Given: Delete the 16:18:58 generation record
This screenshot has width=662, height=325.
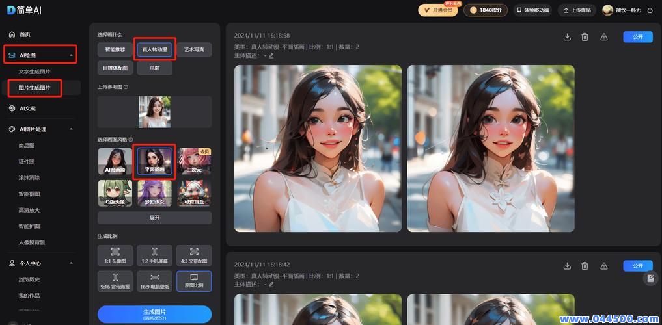Looking at the screenshot, I should tap(585, 37).
